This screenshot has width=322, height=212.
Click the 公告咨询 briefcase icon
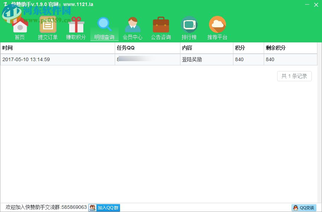coord(161,25)
